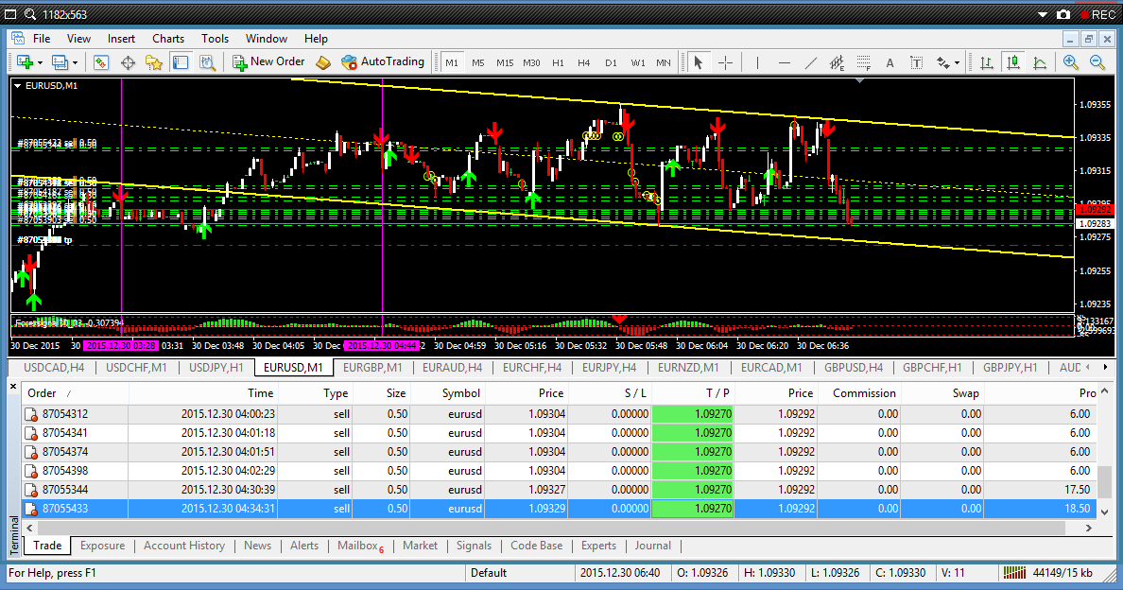This screenshot has height=590, width=1123.
Task: Open the Mailbox terminal tab
Action: (360, 546)
